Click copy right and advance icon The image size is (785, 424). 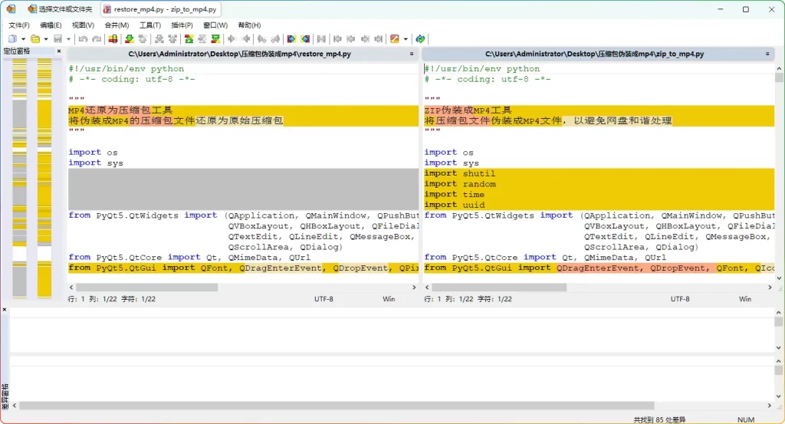pyautogui.click(x=262, y=39)
